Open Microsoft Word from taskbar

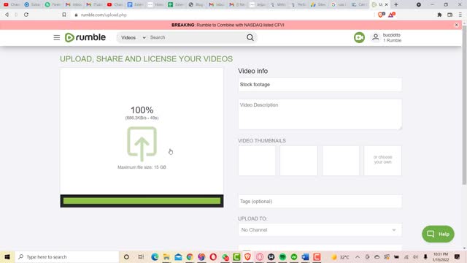point(305,256)
